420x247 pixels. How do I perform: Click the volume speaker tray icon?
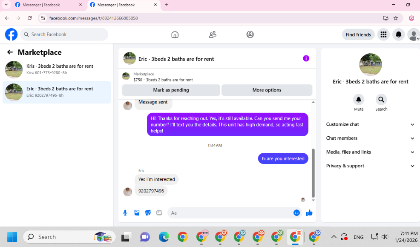[385, 237]
